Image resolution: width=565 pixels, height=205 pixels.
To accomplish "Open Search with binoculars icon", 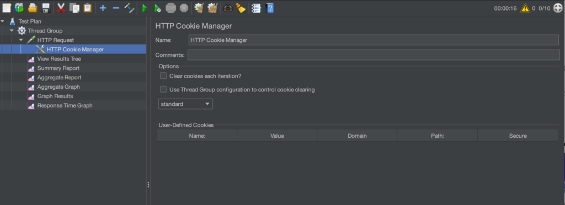I will point(228,8).
